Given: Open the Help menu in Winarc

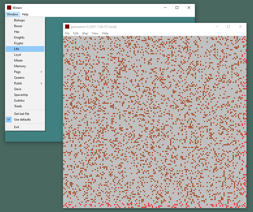Looking at the screenshot, I should [25, 14].
